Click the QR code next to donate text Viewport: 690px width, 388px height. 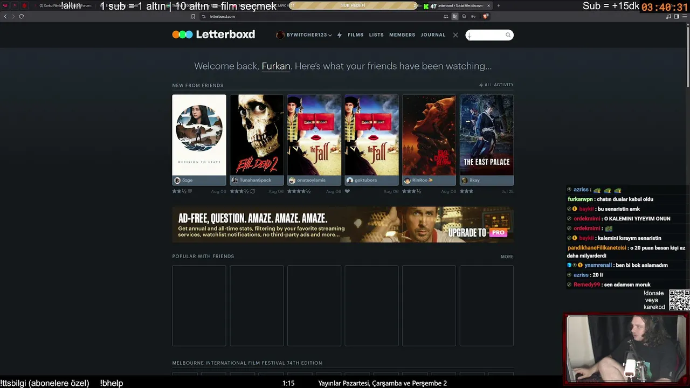pos(679,300)
